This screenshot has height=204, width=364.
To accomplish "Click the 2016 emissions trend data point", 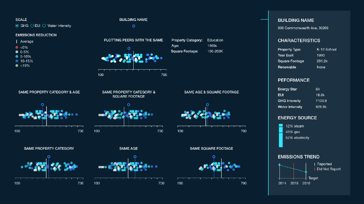I will click(306, 172).
